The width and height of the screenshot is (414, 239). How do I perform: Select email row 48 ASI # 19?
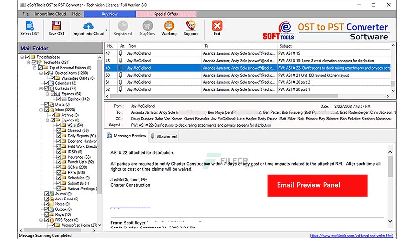pyautogui.click(x=248, y=61)
